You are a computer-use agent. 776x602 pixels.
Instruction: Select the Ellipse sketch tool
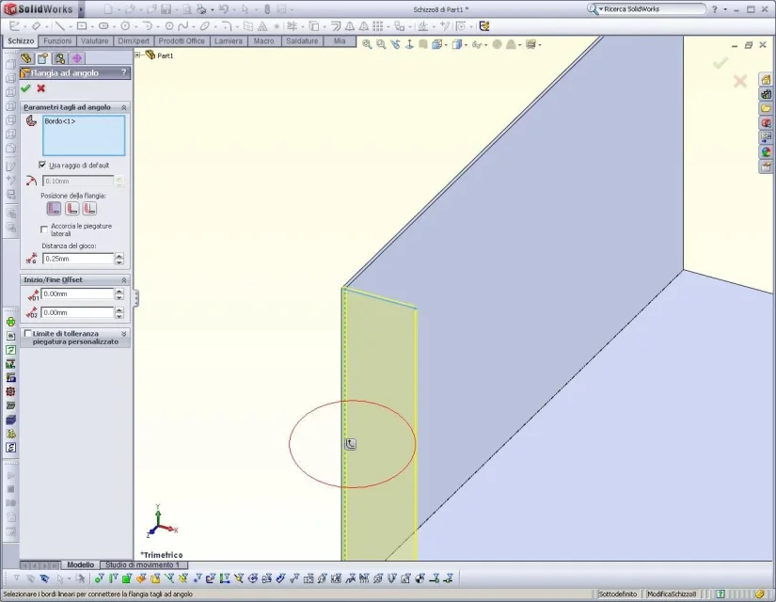pyautogui.click(x=204, y=26)
